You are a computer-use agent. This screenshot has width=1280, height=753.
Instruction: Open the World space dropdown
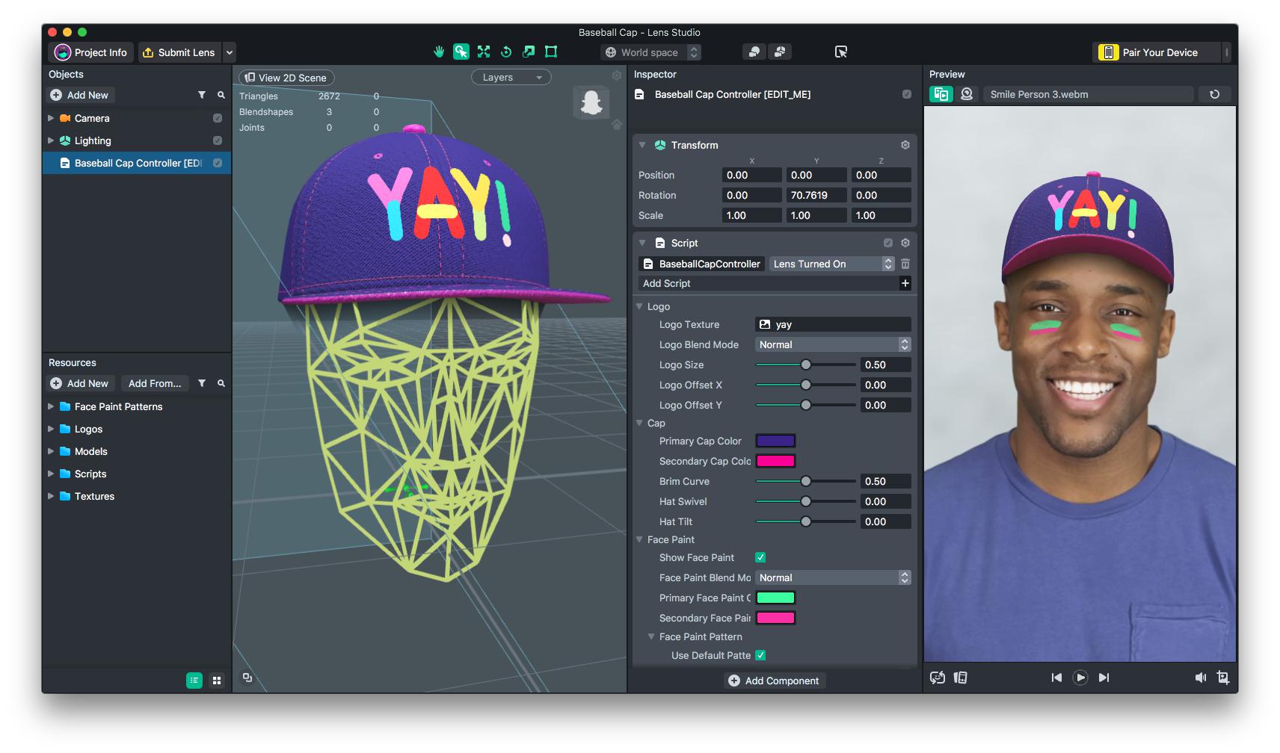point(650,52)
